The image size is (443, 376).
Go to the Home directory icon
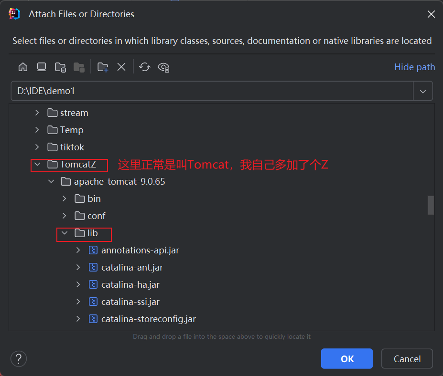23,67
